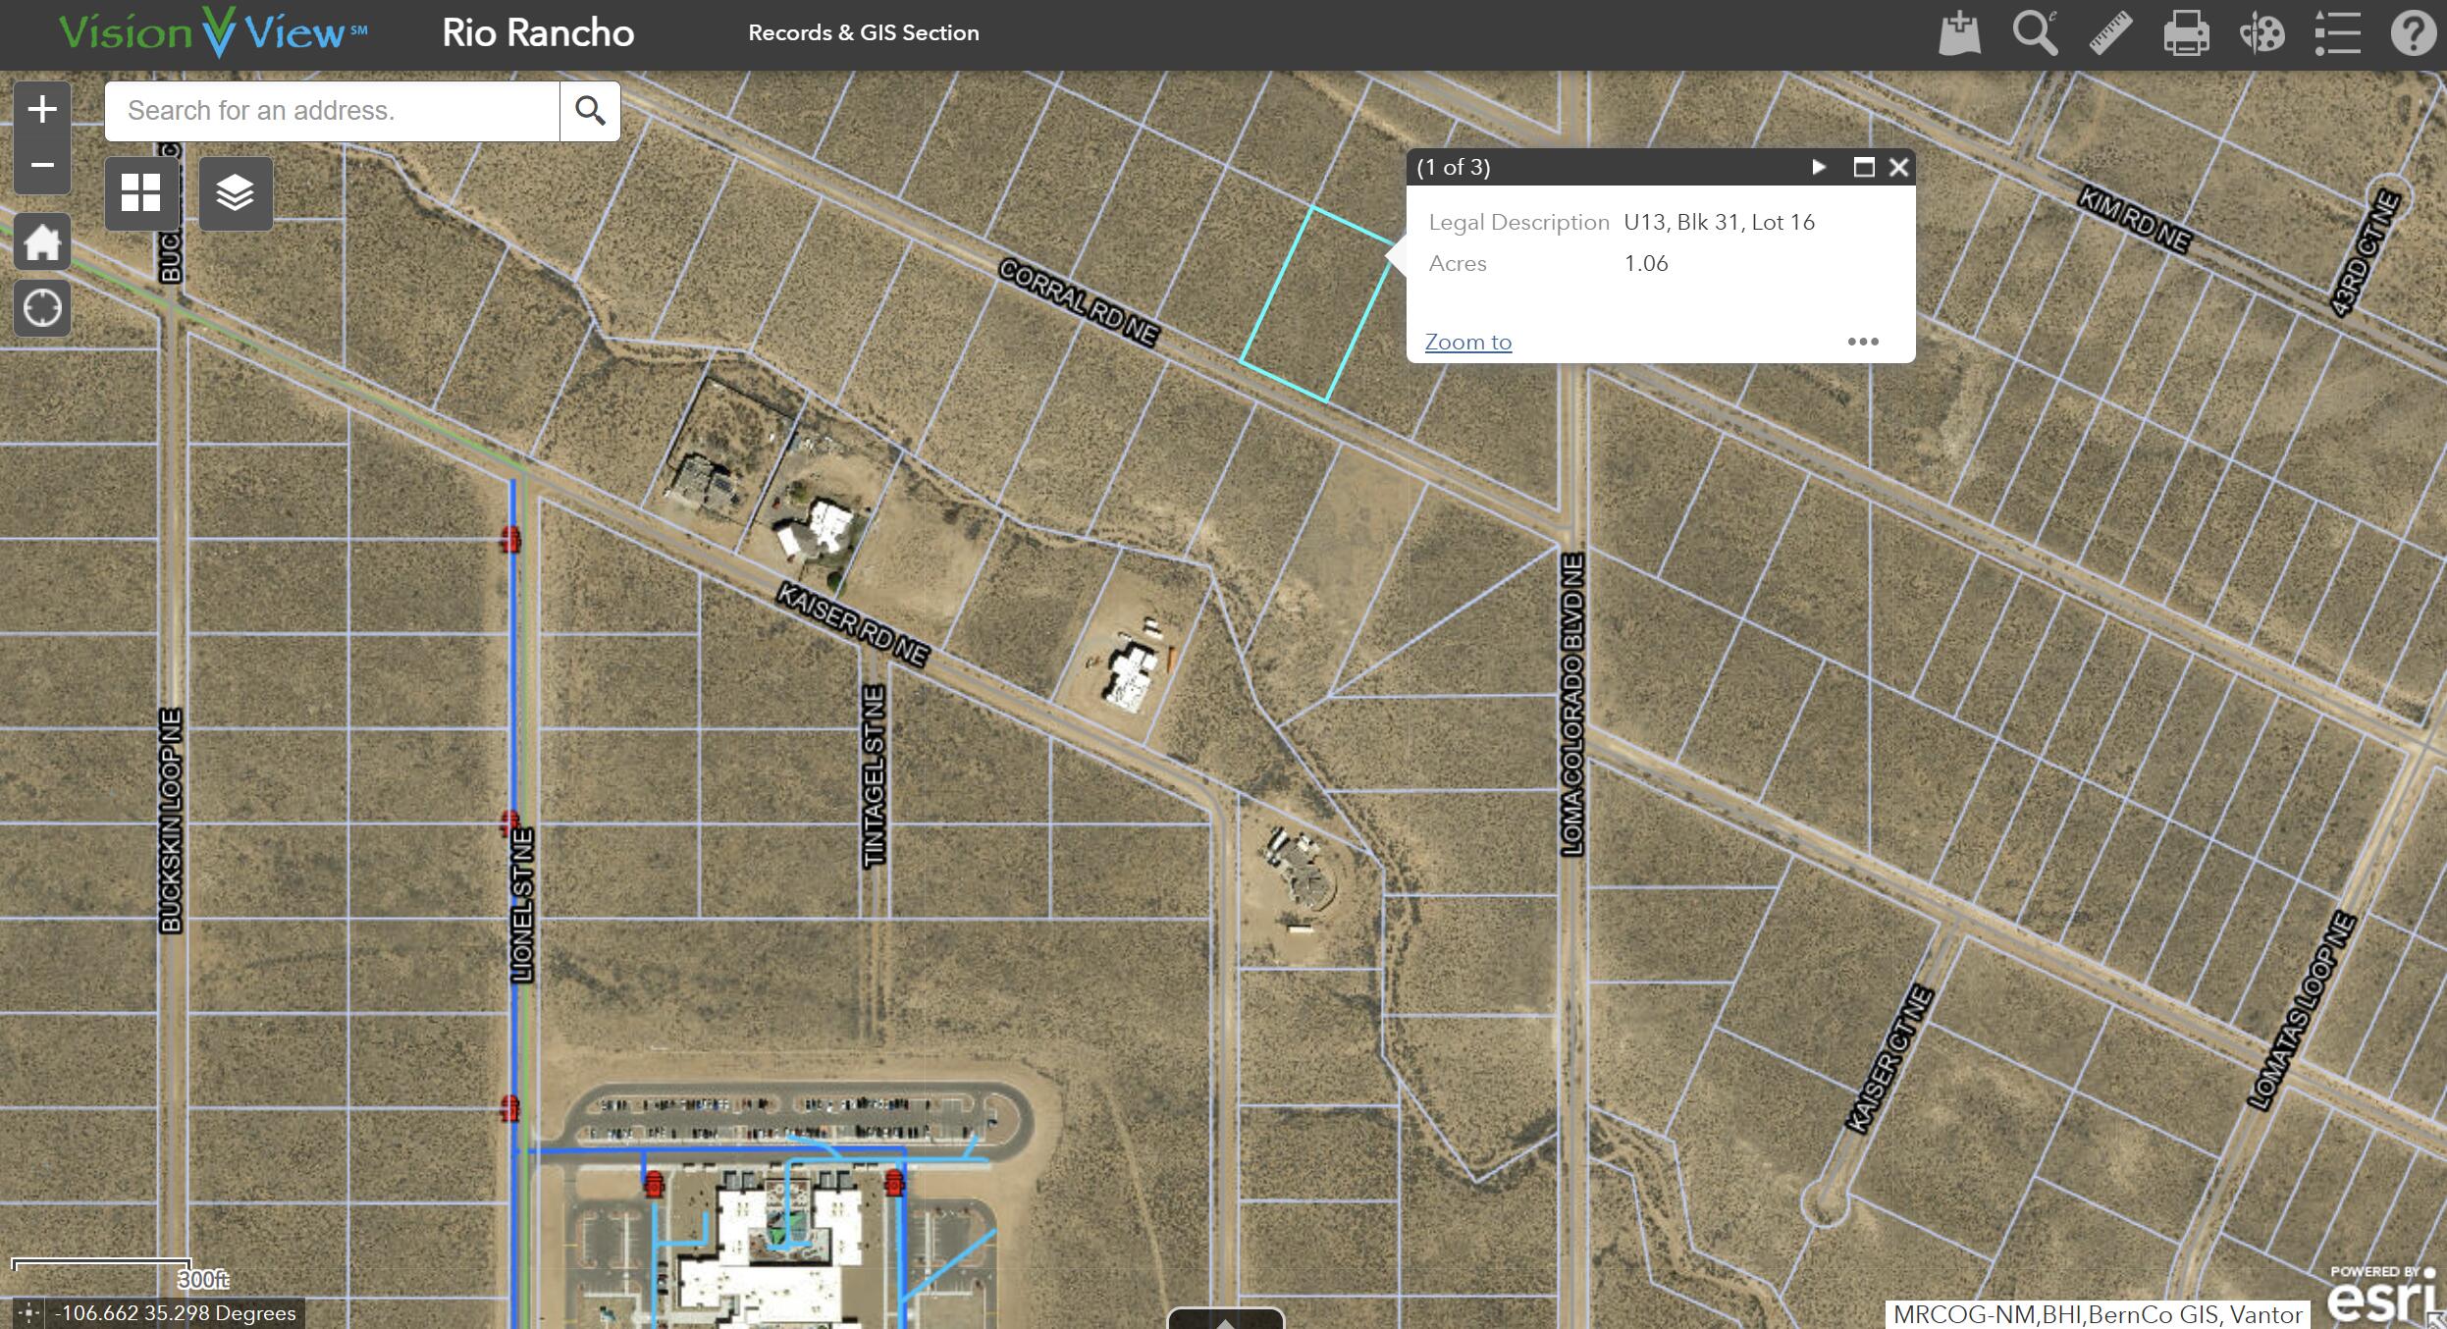Open the Add Data widget
This screenshot has width=2447, height=1329.
1959,33
